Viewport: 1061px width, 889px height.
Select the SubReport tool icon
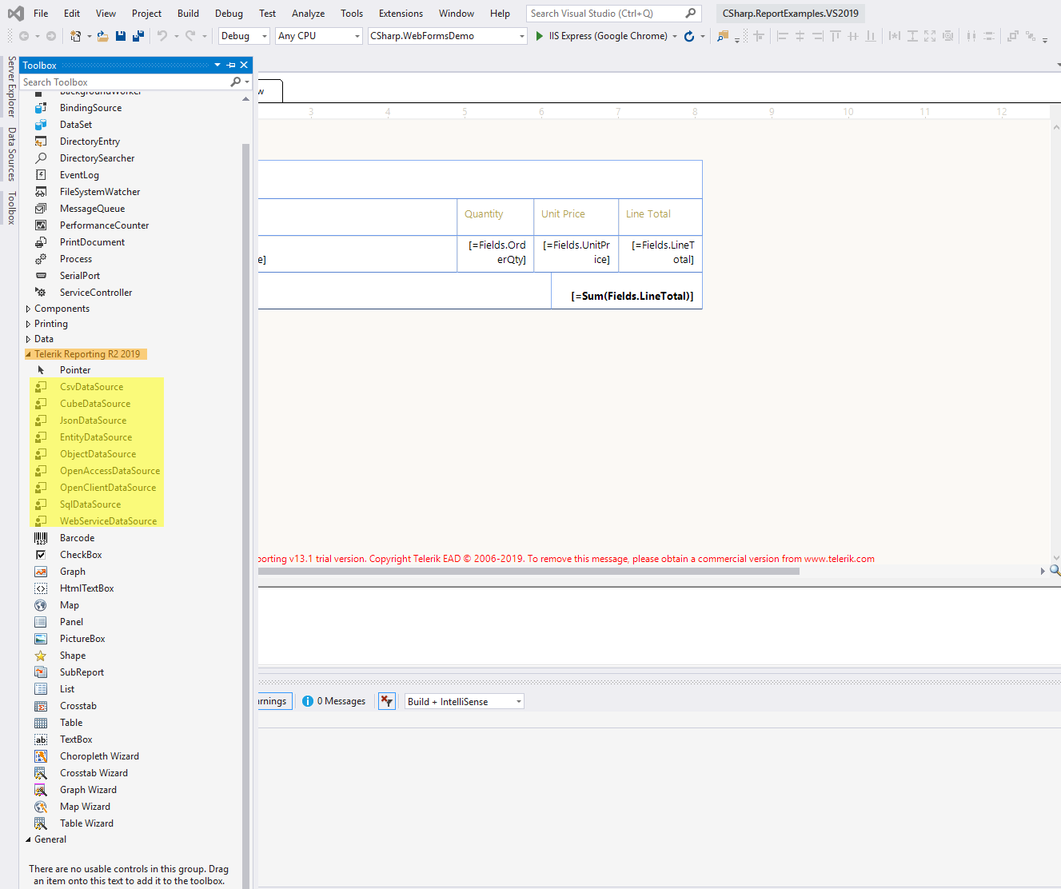(x=41, y=672)
